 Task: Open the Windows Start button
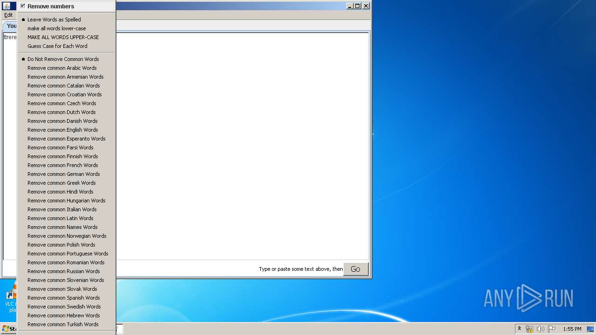(x=9, y=329)
